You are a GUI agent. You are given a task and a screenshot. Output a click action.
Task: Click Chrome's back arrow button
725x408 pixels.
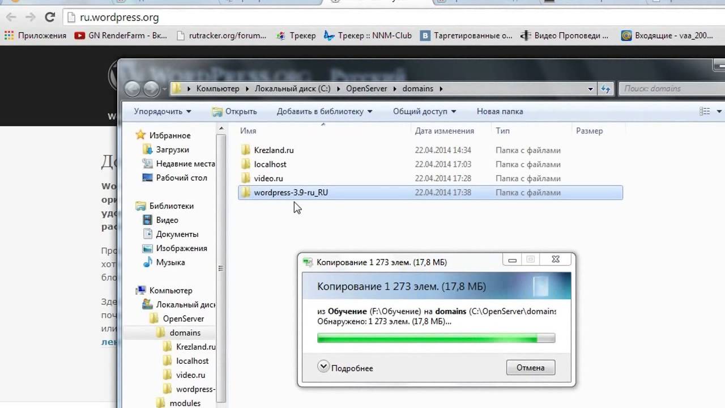click(x=11, y=18)
